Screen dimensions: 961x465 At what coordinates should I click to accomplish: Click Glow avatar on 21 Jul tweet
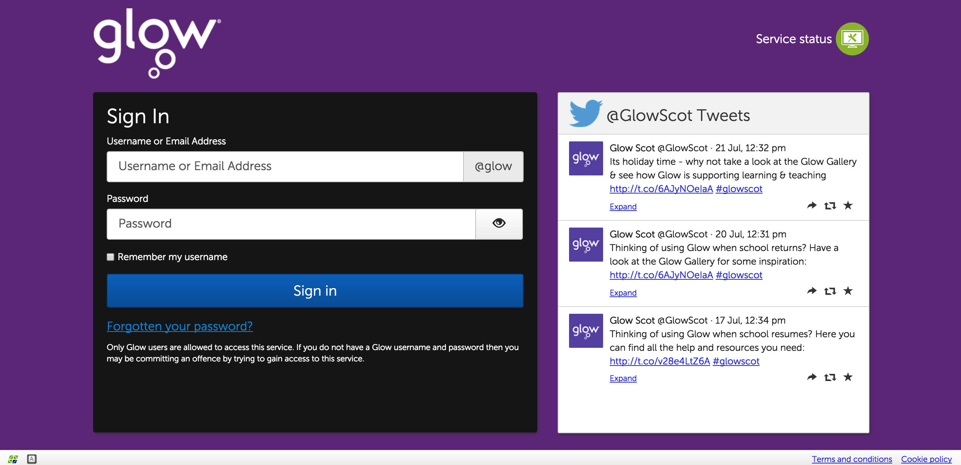[x=586, y=158]
